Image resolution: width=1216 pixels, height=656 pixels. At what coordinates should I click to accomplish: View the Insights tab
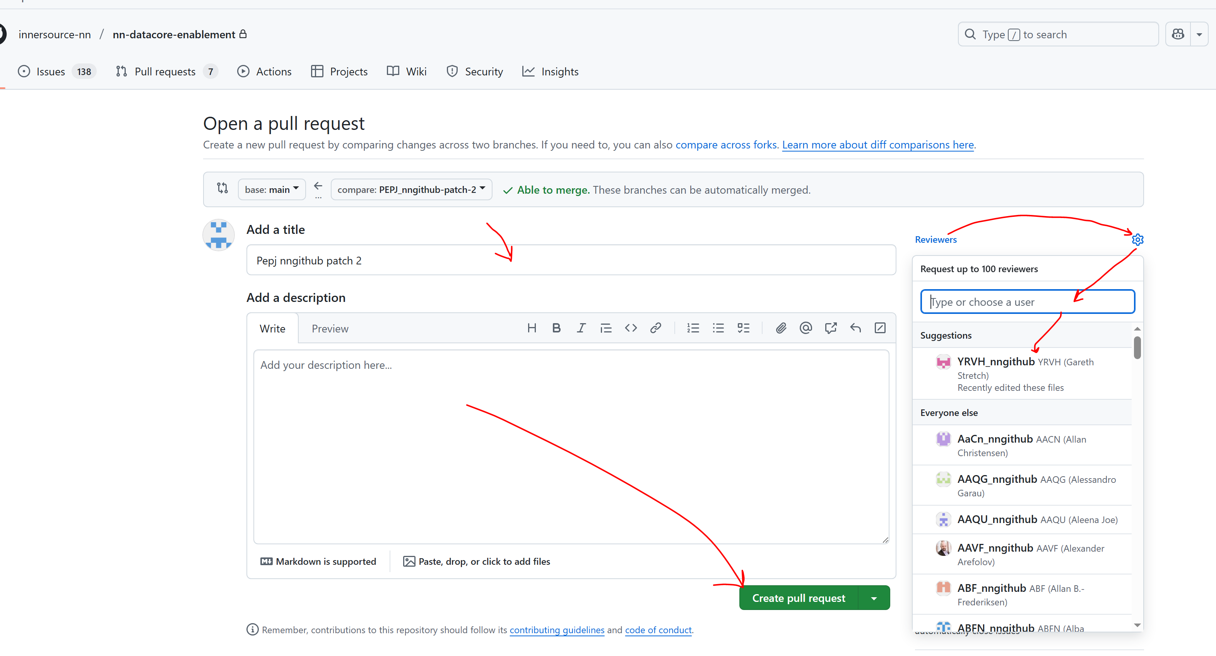point(551,72)
